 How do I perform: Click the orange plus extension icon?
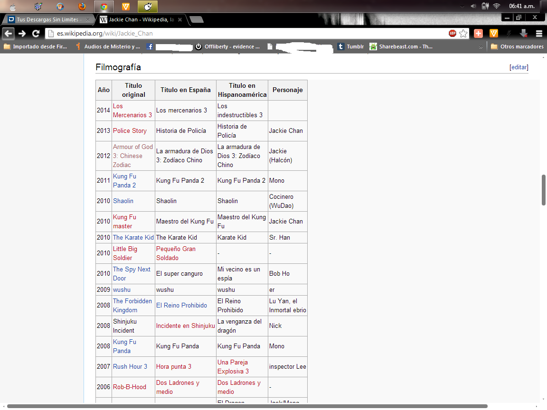coord(479,33)
